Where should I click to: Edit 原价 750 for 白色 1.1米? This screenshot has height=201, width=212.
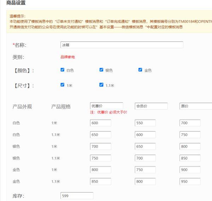190,134
